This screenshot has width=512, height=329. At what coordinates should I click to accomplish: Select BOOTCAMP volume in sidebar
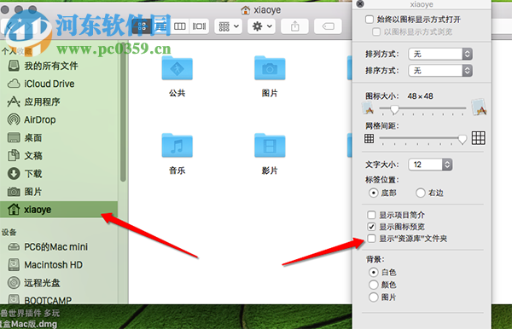[59, 299]
